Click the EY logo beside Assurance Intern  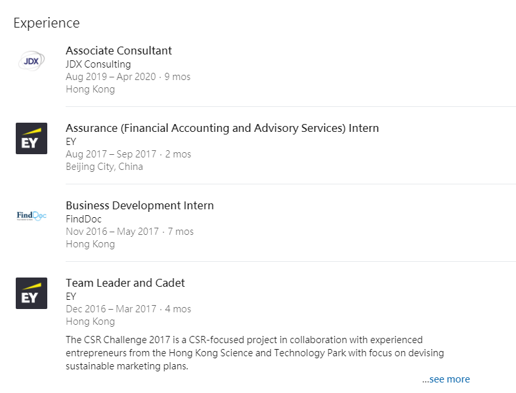[32, 138]
